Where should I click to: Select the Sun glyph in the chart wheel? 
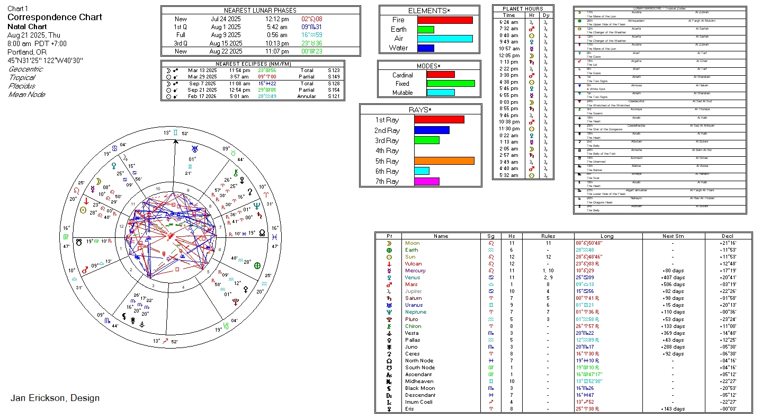[83, 210]
